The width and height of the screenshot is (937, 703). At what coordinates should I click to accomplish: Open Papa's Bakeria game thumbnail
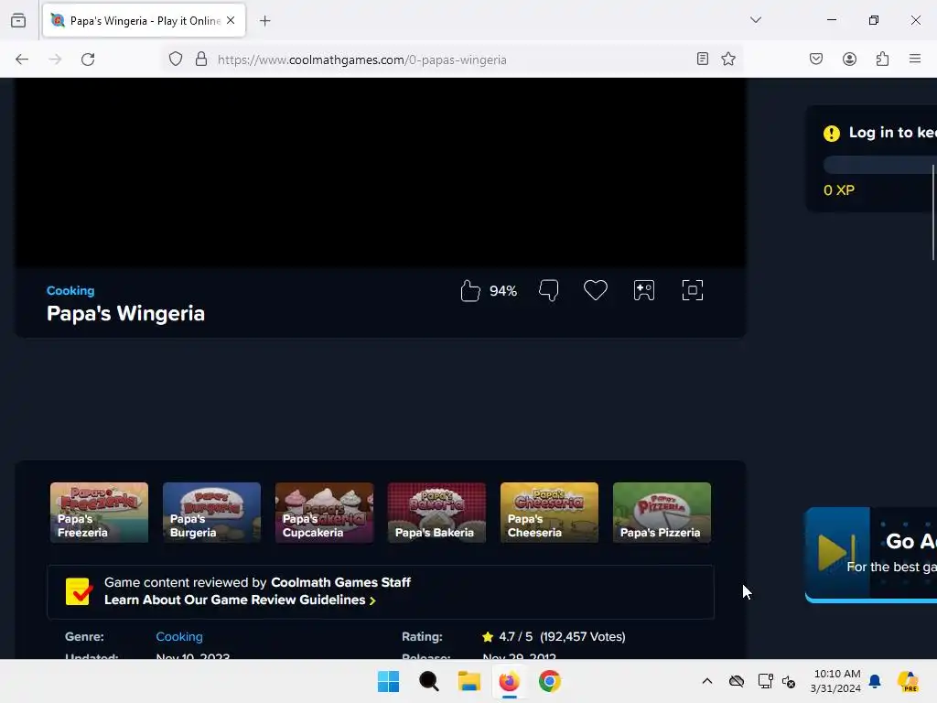pos(436,513)
